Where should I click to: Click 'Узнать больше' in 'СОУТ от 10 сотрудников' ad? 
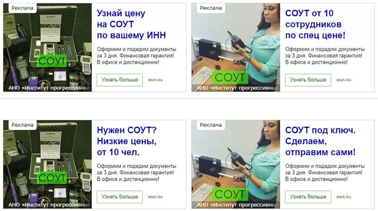[308, 80]
